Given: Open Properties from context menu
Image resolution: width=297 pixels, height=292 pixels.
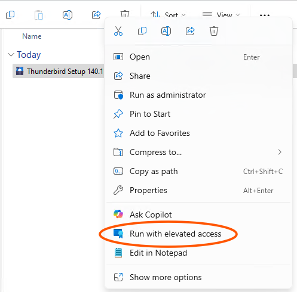Looking at the screenshot, I should 198,191.
